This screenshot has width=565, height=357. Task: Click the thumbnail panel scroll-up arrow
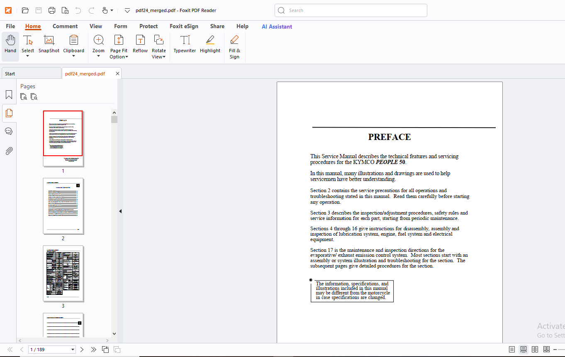[114, 112]
